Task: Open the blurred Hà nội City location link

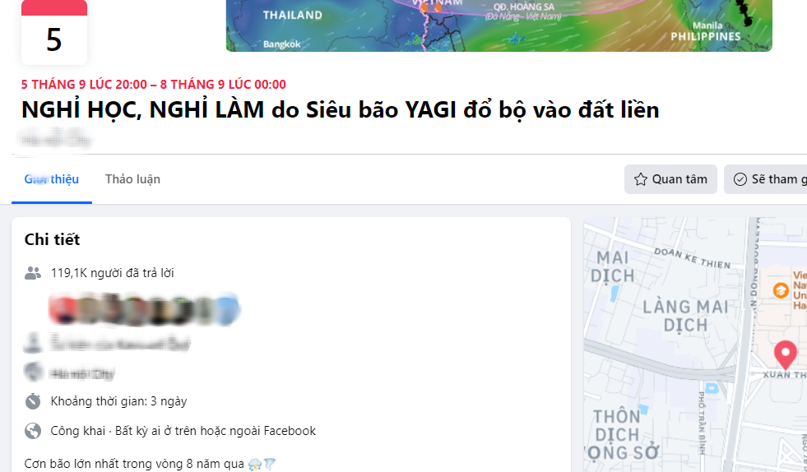Action: click(82, 373)
